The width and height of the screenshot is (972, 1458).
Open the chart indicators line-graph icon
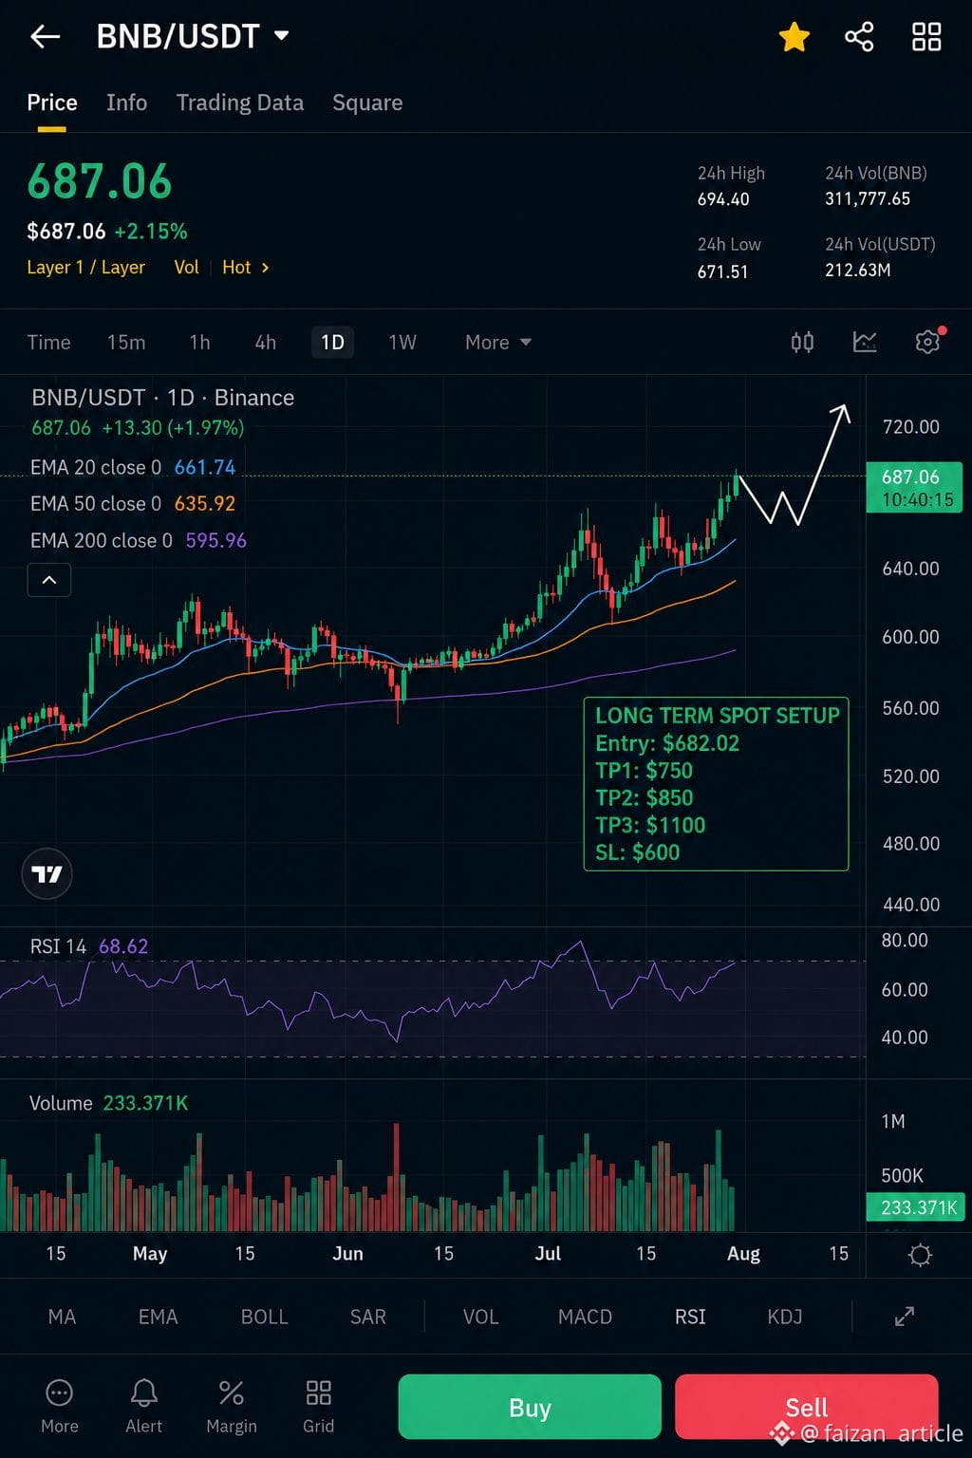[865, 343]
